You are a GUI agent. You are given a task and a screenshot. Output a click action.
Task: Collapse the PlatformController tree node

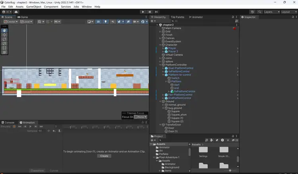(x=160, y=65)
